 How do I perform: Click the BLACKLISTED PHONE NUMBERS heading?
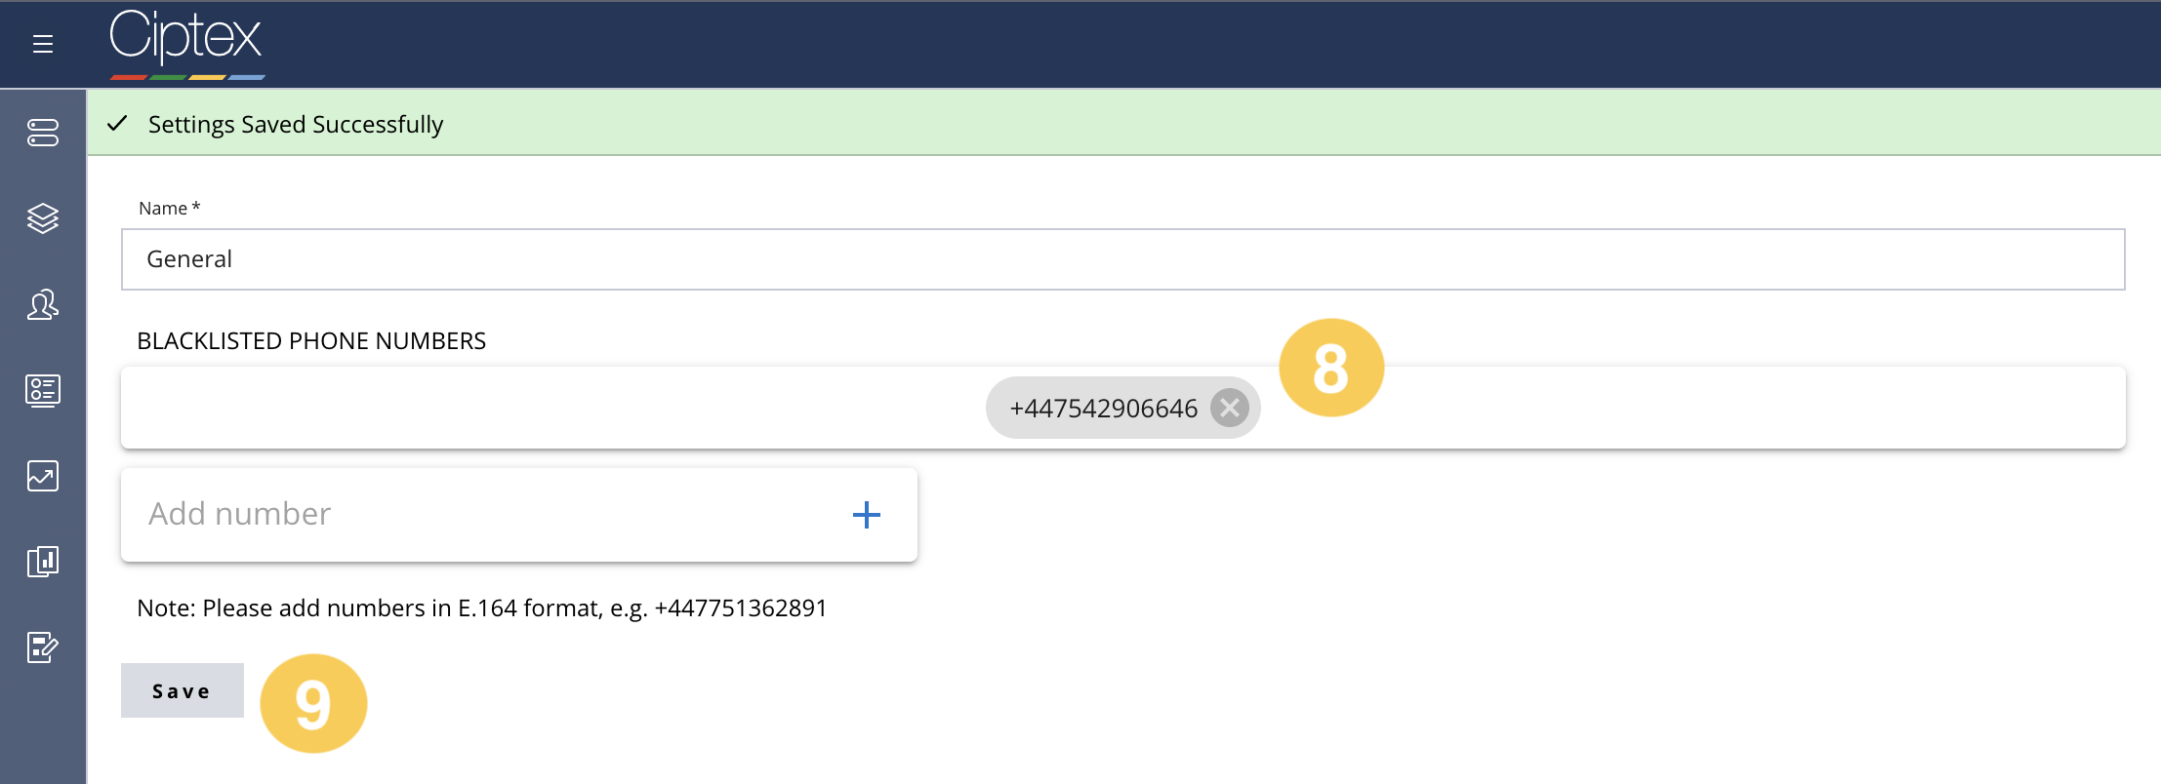(311, 340)
